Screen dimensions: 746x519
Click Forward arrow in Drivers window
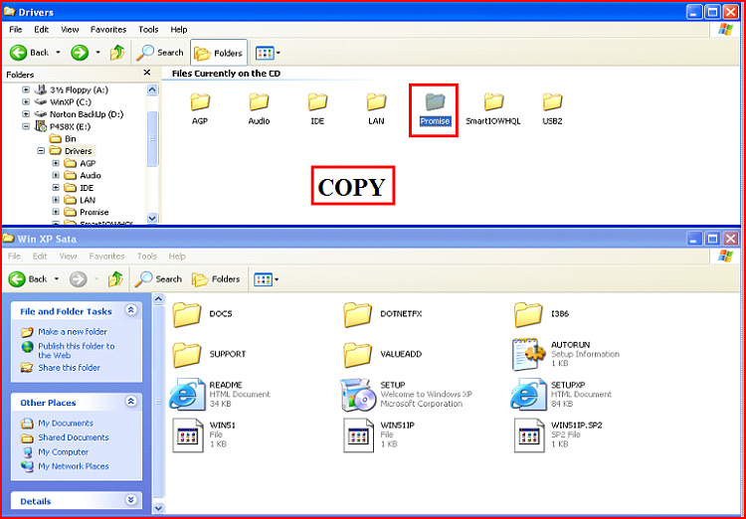point(80,53)
